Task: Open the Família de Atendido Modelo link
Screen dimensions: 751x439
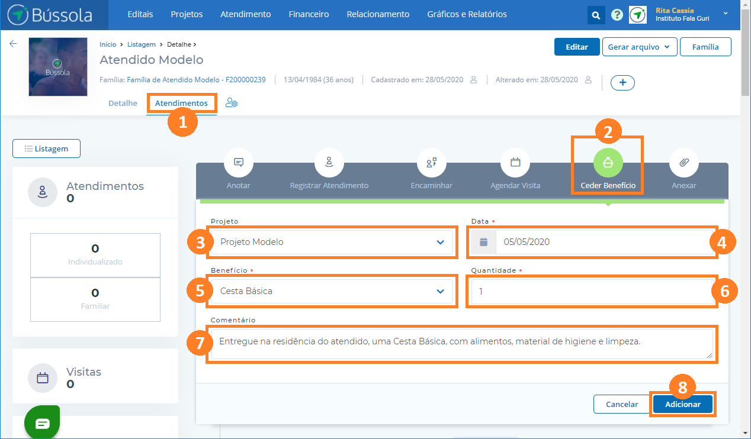Action: (196, 80)
